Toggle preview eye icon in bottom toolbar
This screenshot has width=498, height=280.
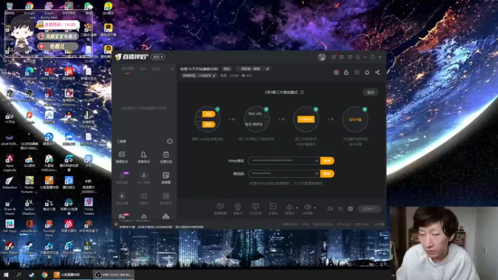click(340, 208)
